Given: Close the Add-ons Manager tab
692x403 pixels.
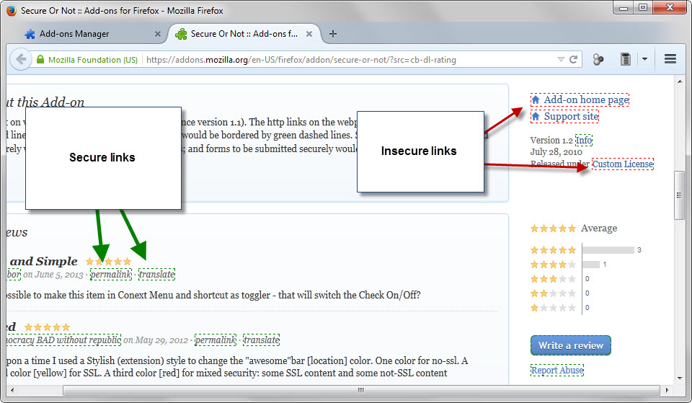Looking at the screenshot, I should click(158, 34).
